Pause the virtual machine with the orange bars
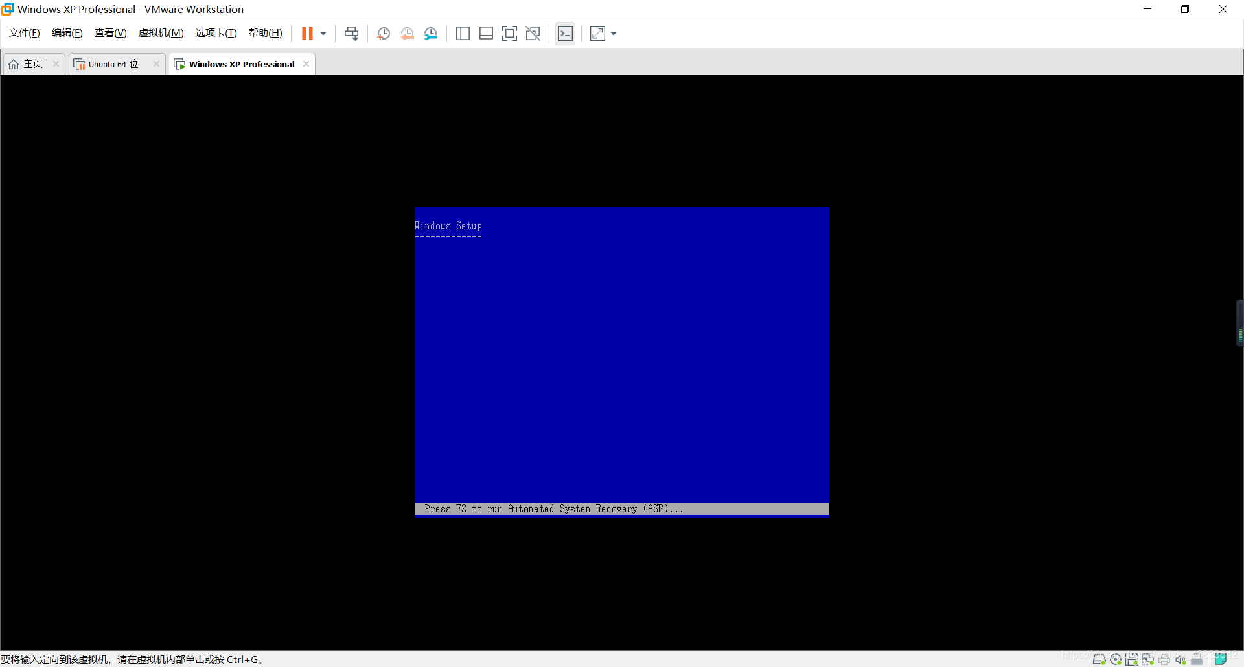The image size is (1244, 667). point(307,33)
